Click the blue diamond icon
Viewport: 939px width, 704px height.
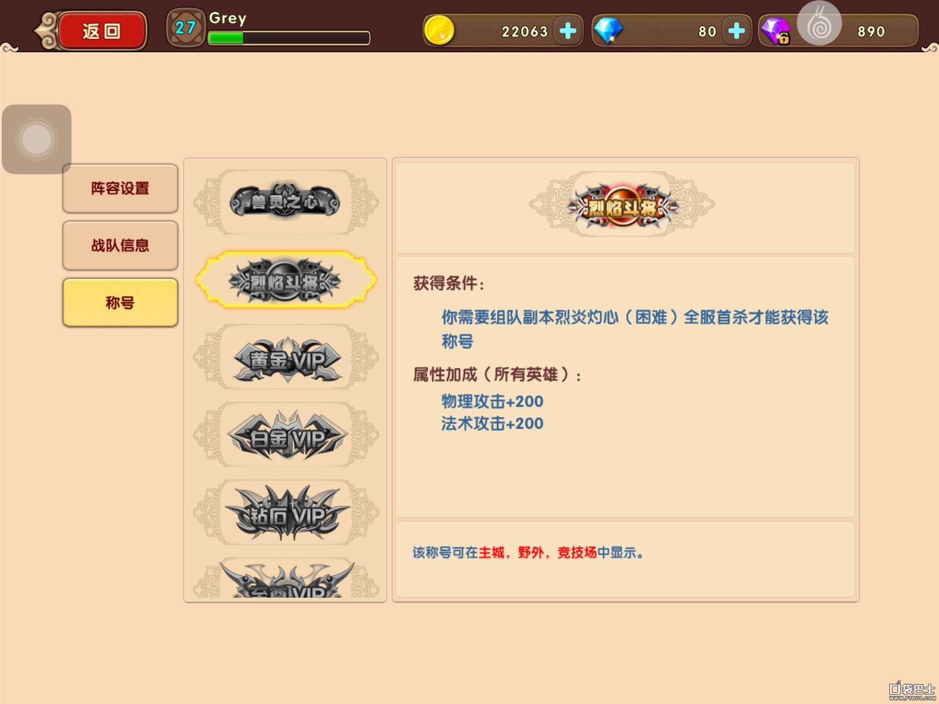click(x=608, y=31)
